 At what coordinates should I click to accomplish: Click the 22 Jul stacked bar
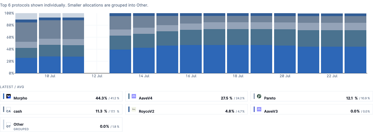332,43
